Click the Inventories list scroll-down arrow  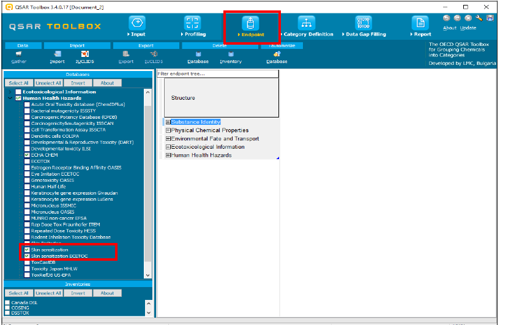[149, 313]
